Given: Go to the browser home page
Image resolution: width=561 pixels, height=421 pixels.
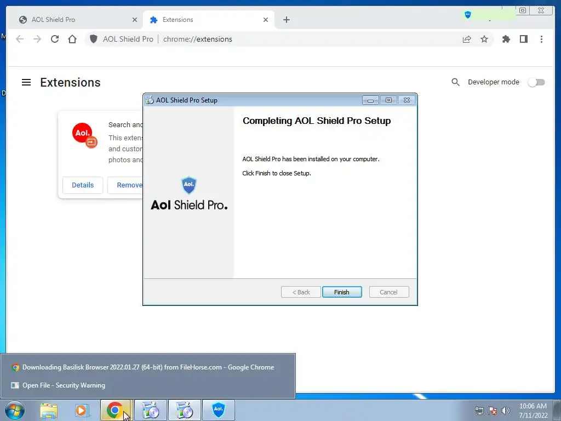Looking at the screenshot, I should pos(72,39).
